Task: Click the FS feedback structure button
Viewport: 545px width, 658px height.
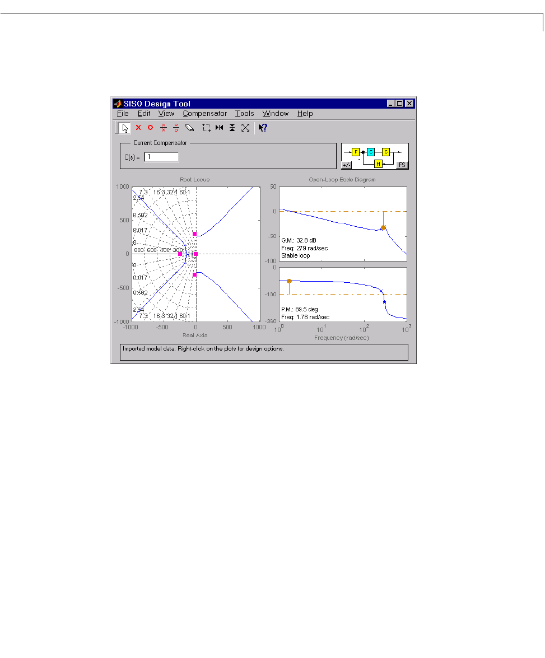Action: tap(402, 165)
